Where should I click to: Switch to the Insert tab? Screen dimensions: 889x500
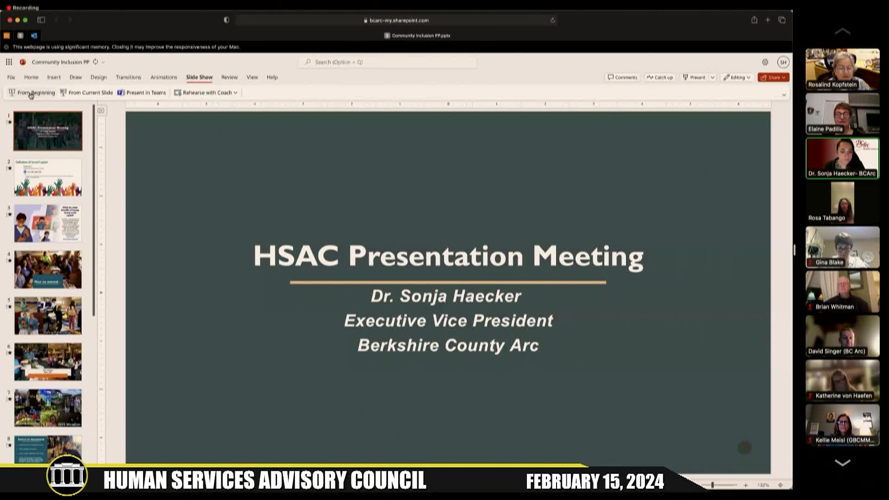click(x=54, y=77)
